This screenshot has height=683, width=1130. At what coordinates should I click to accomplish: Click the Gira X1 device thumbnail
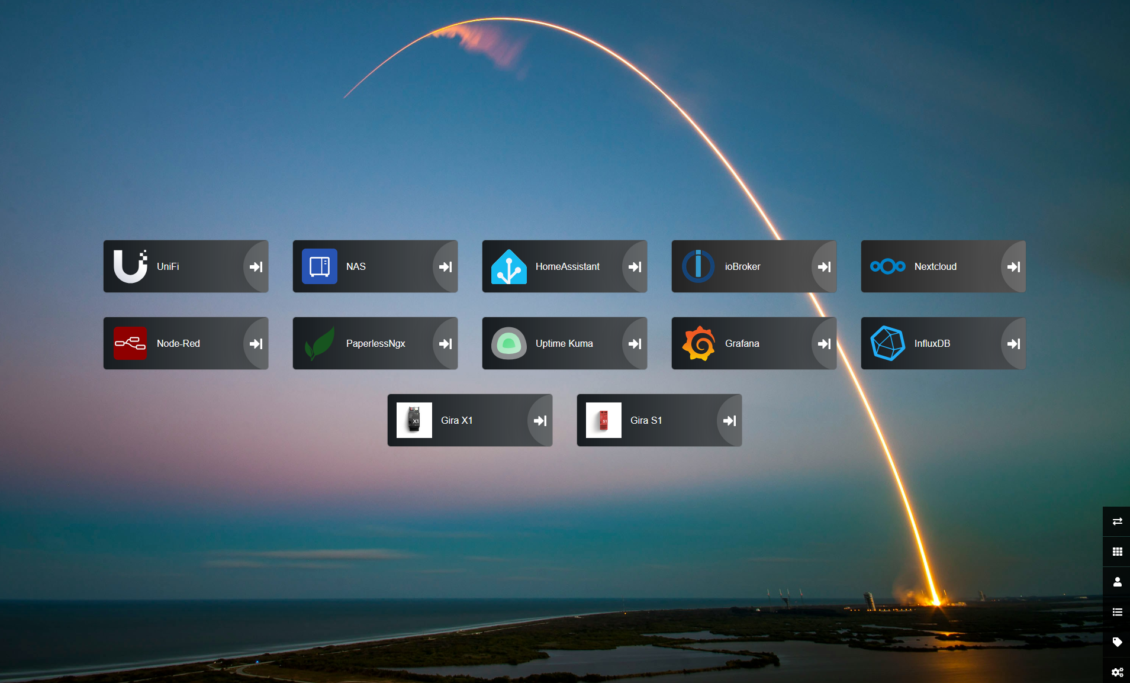414,420
